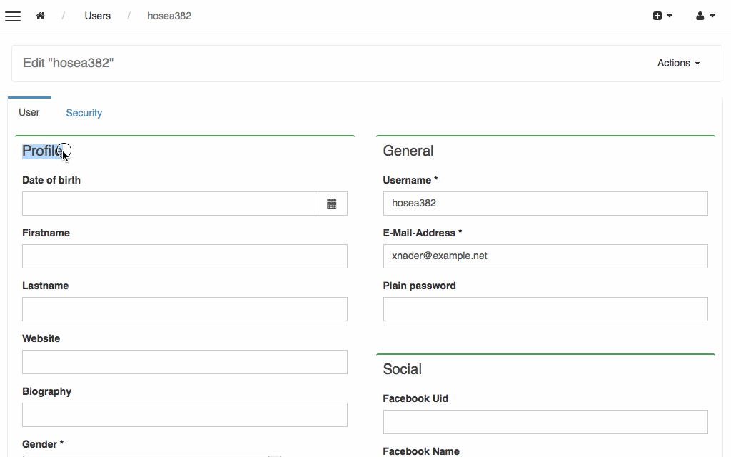Click the hosea382 breadcrumb
Viewport: 731px width, 457px height.
click(x=169, y=16)
